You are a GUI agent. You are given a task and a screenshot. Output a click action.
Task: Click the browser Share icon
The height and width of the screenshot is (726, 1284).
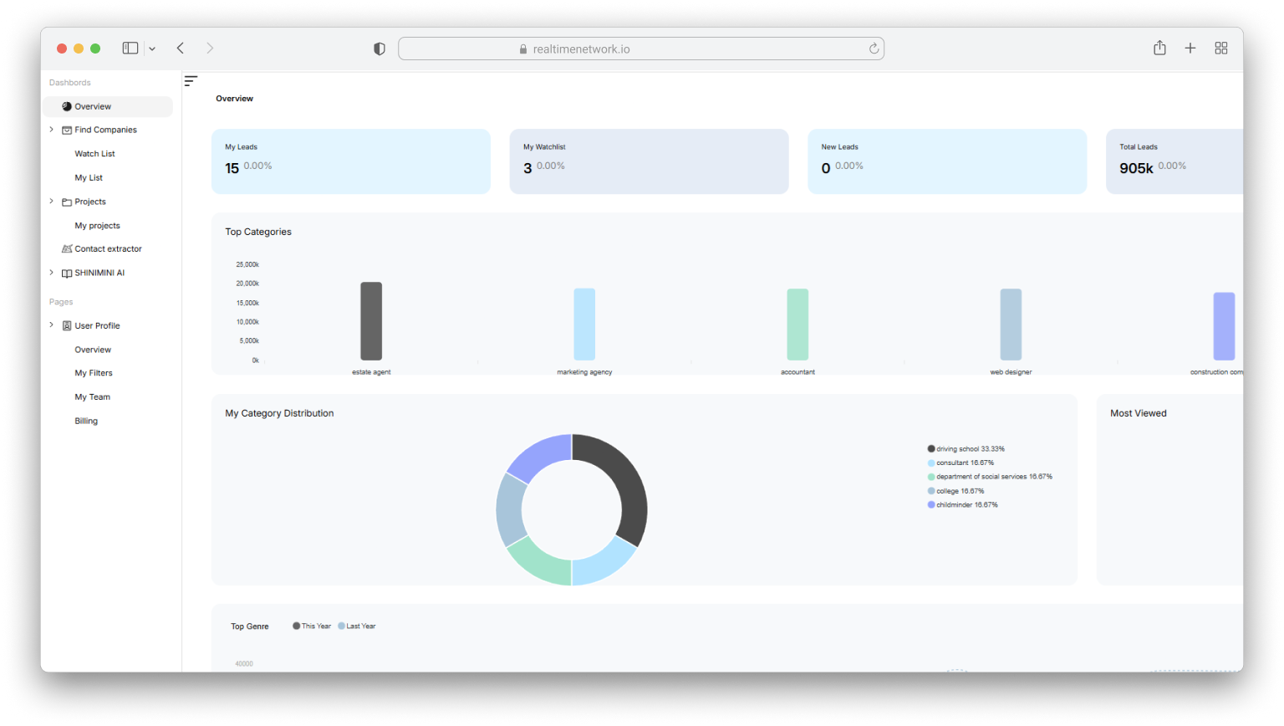1159,49
